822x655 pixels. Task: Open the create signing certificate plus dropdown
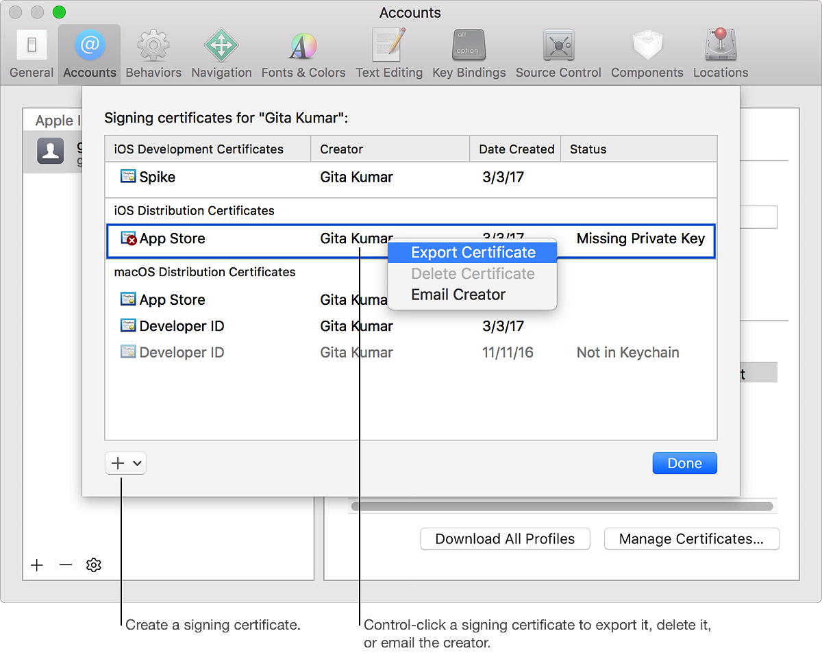[125, 463]
